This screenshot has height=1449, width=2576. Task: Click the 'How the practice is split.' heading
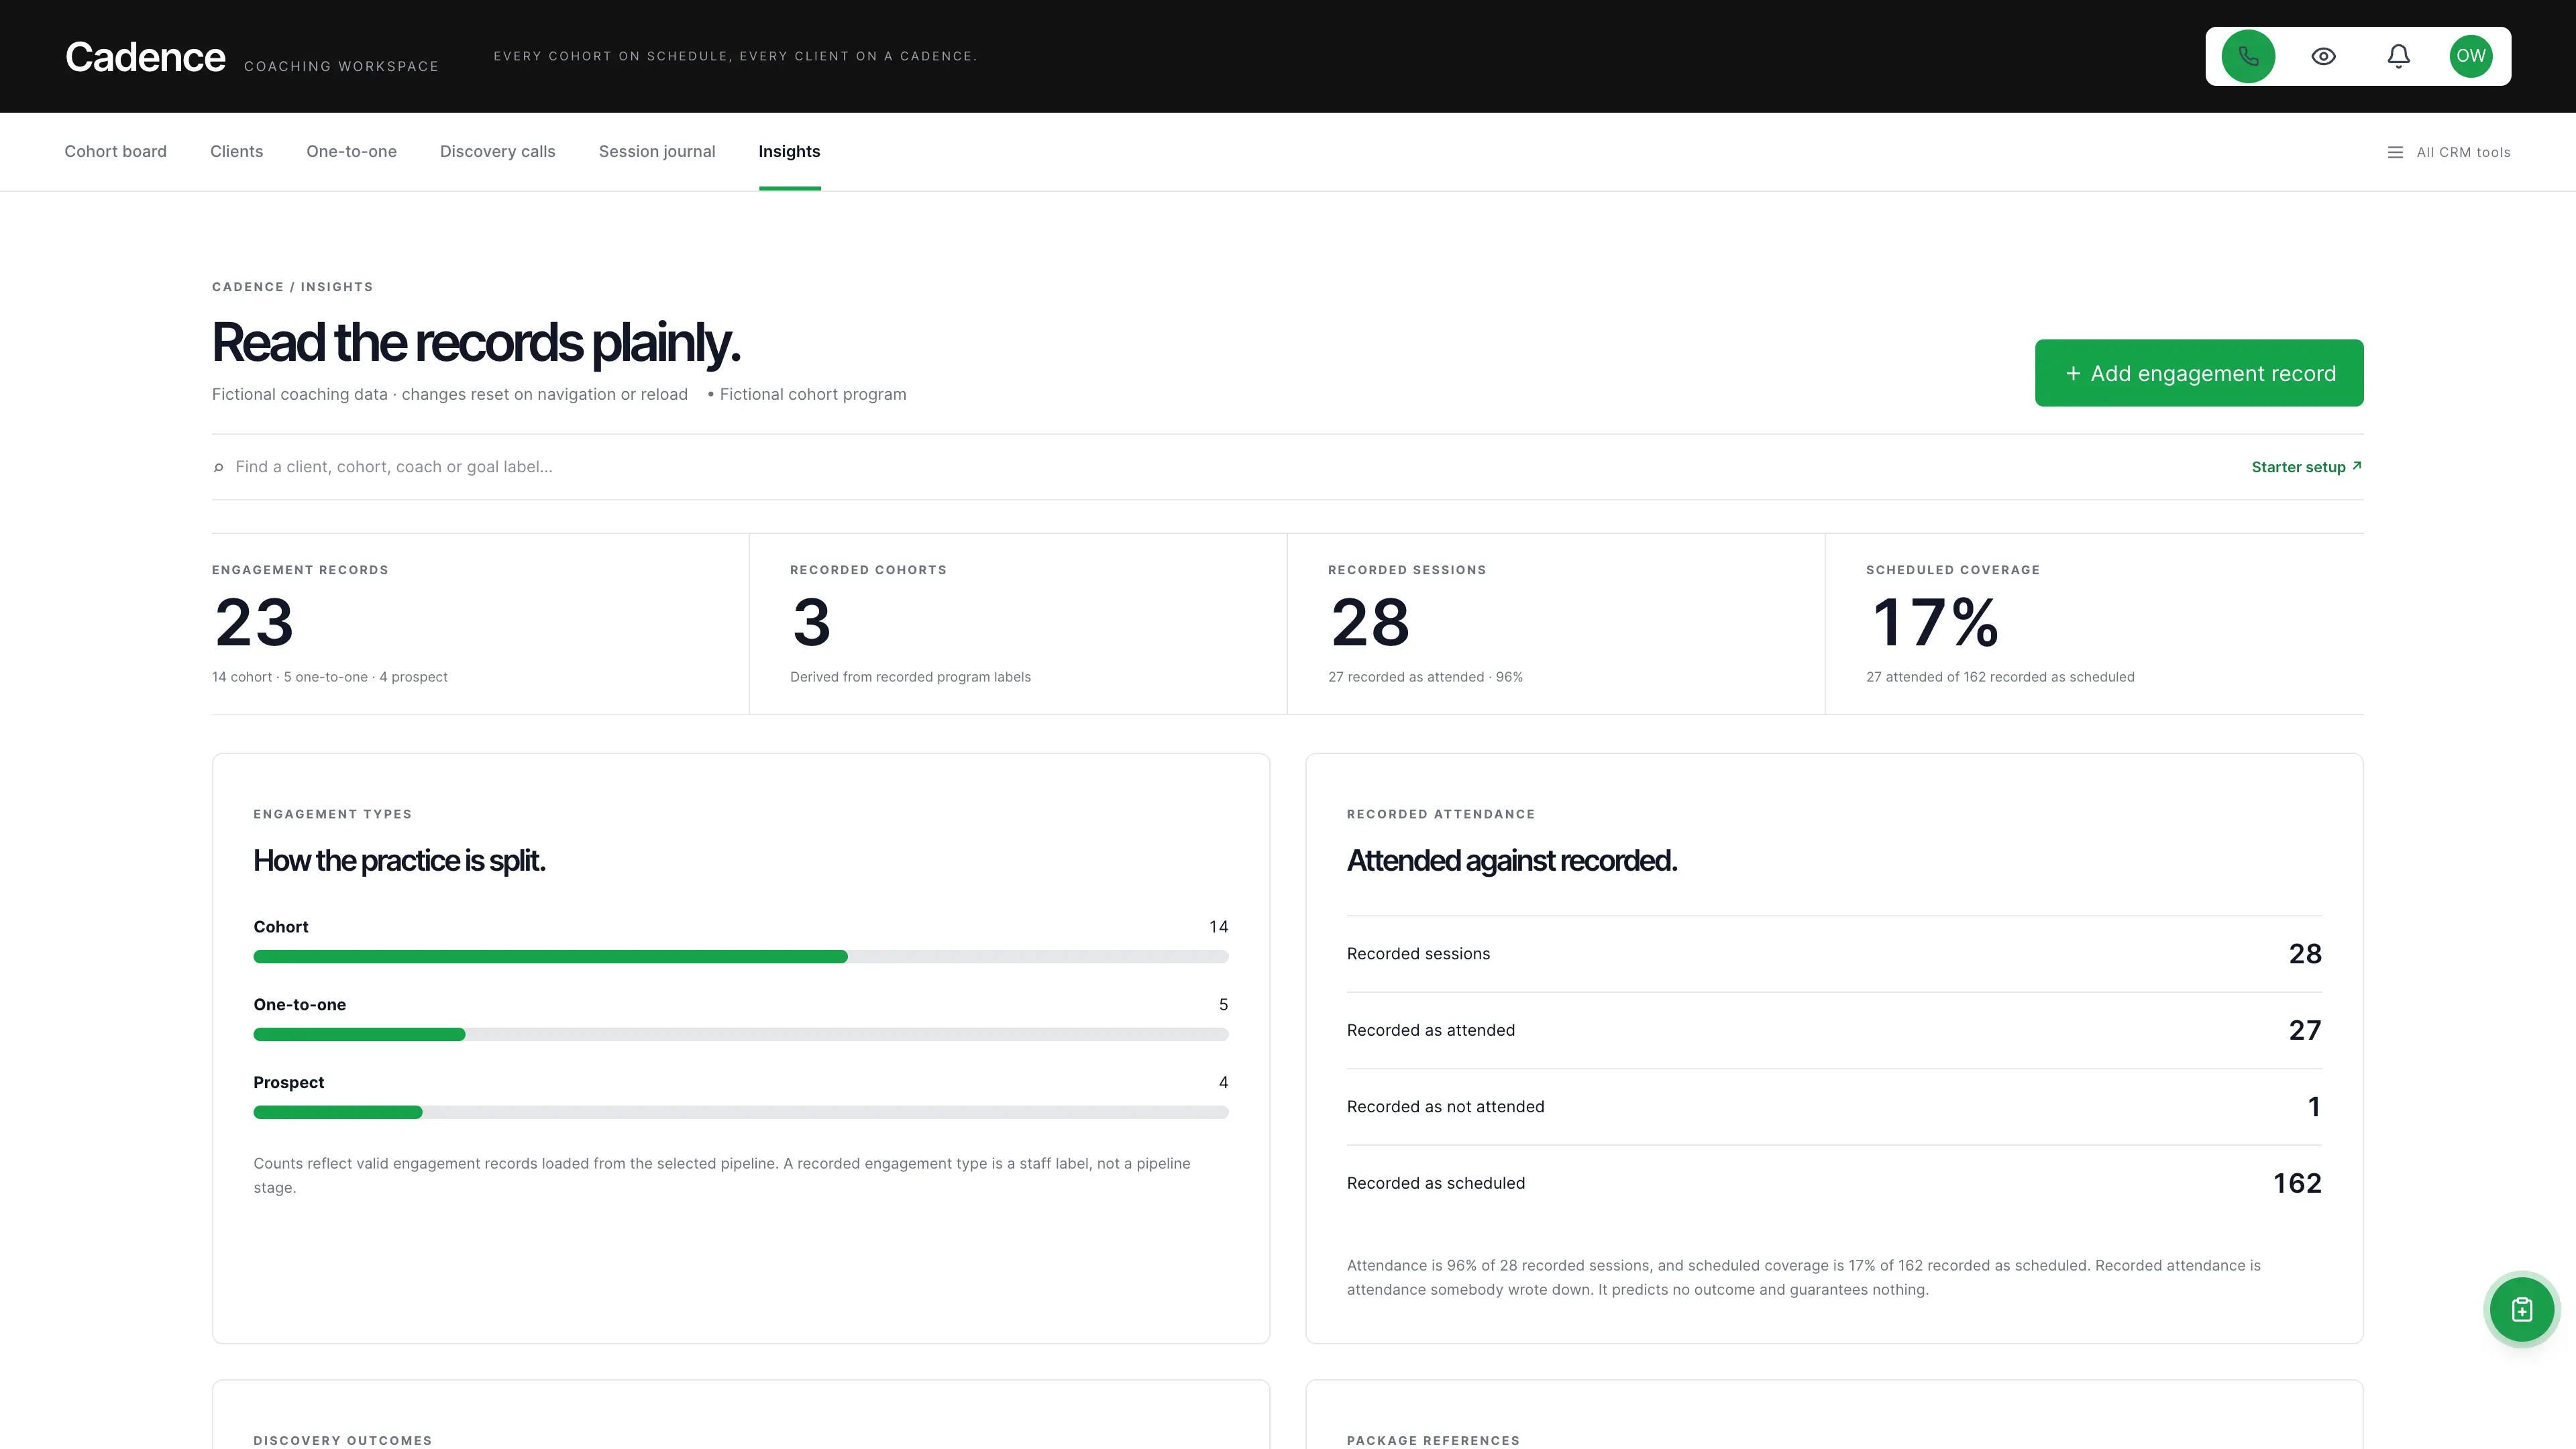point(399,861)
